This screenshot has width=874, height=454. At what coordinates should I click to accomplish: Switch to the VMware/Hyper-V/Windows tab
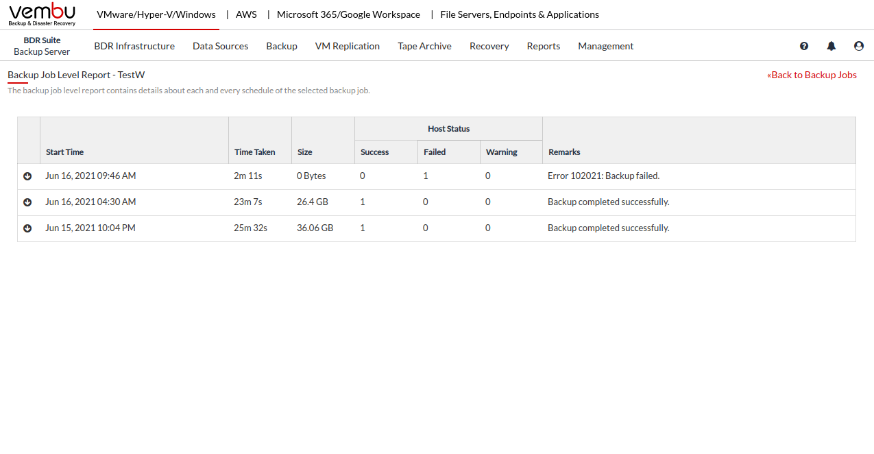point(156,14)
